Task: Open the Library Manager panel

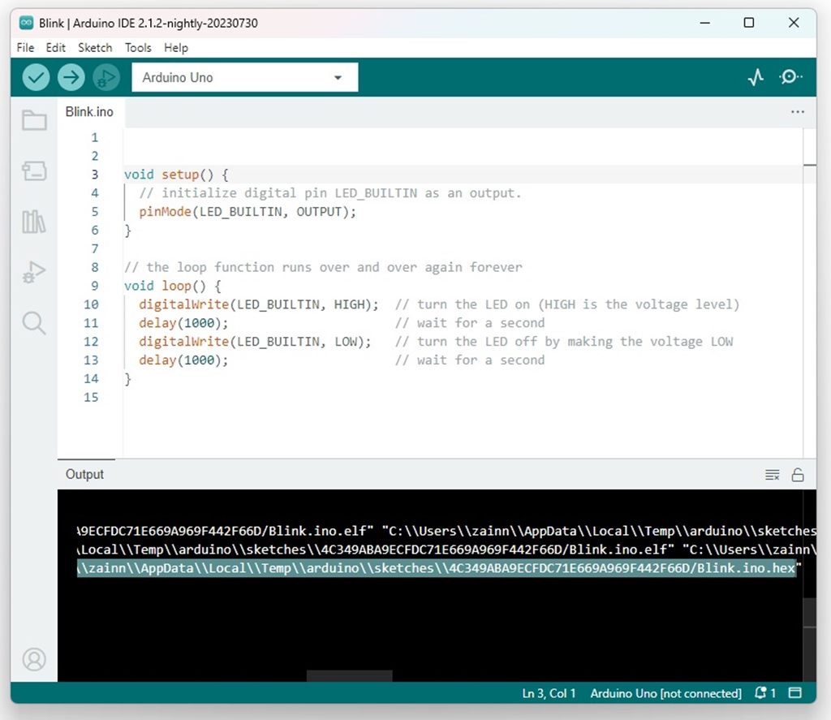Action: [x=33, y=222]
